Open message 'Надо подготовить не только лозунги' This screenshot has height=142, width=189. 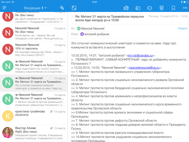(34, 67)
